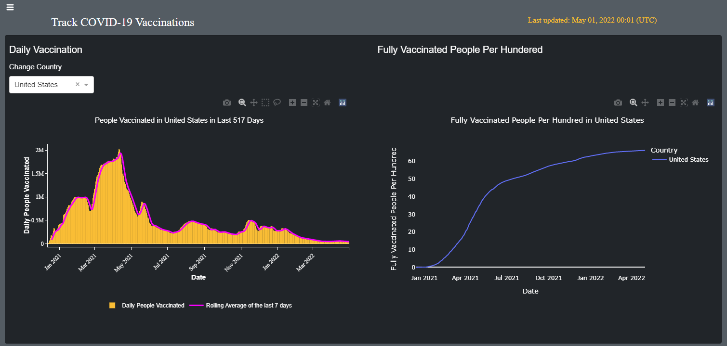The image size is (727, 346).
Task: Zoom out on the right chart
Action: (672, 102)
